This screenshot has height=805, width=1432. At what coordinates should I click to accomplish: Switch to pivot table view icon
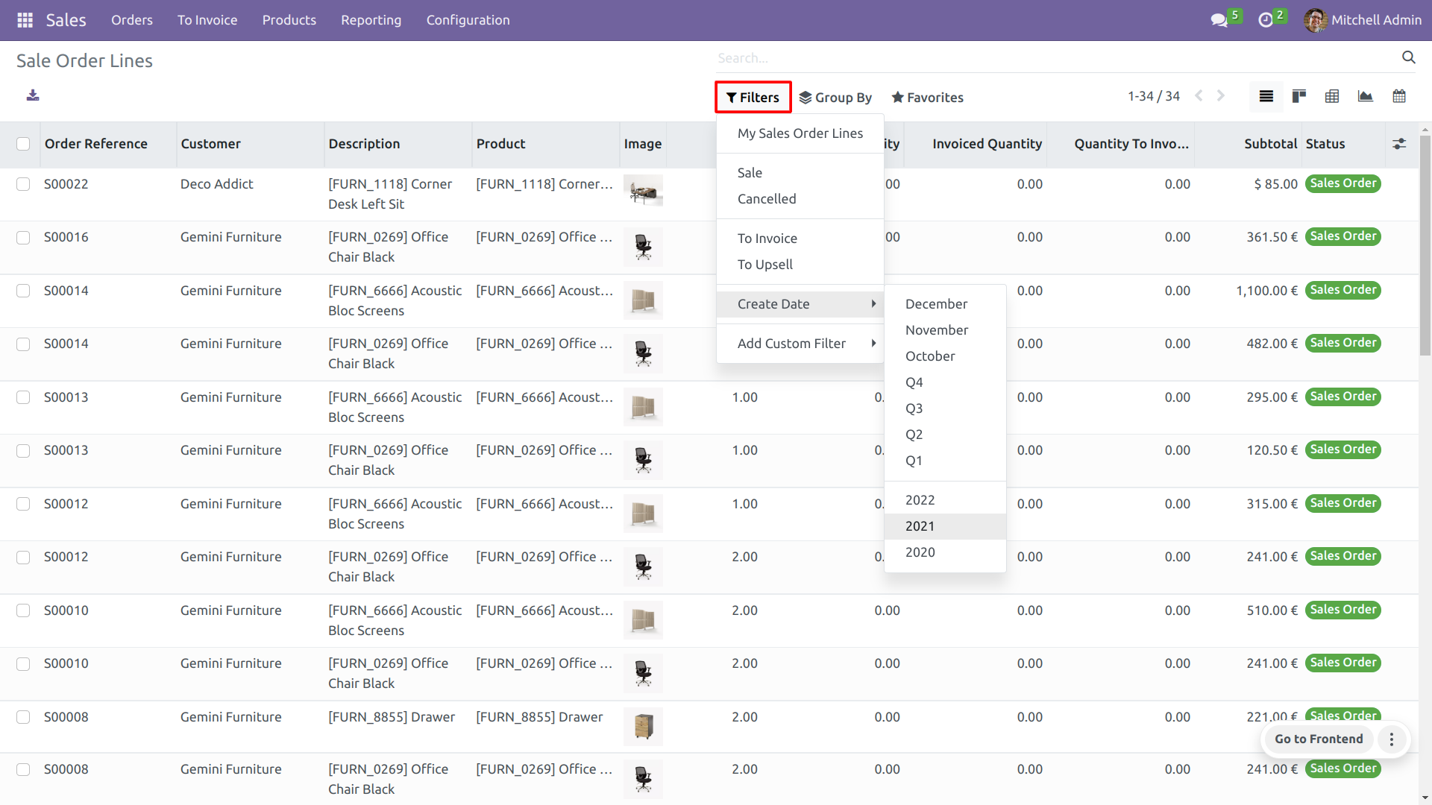1332,96
